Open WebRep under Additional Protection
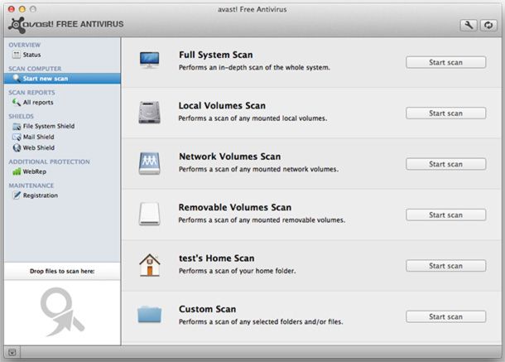The width and height of the screenshot is (505, 362). [34, 171]
